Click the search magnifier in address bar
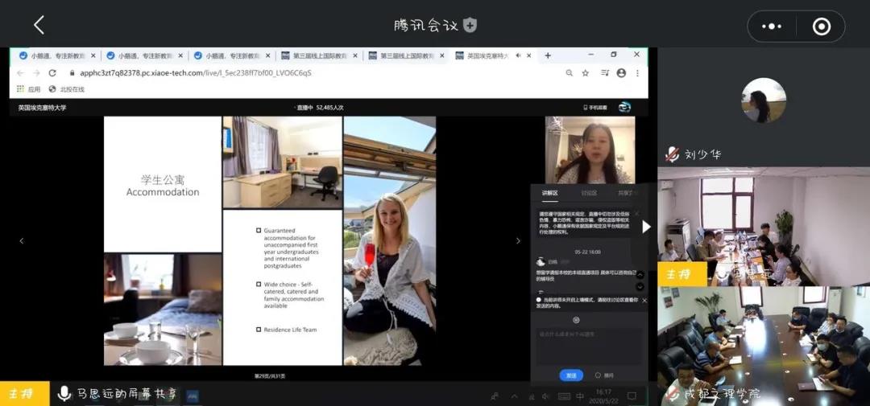The image size is (870, 406). (x=569, y=73)
